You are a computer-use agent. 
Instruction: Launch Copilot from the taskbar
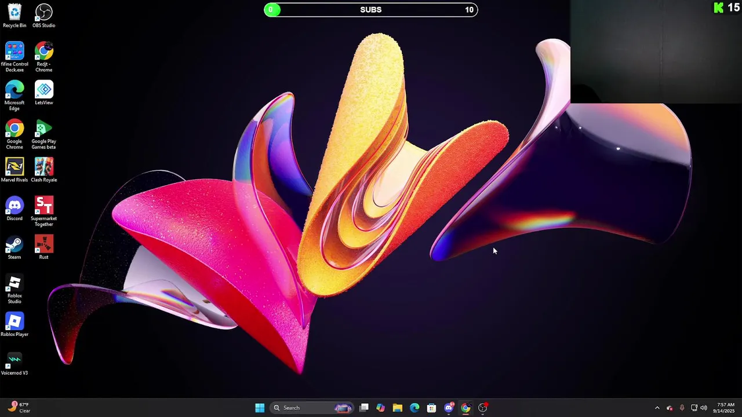380,408
